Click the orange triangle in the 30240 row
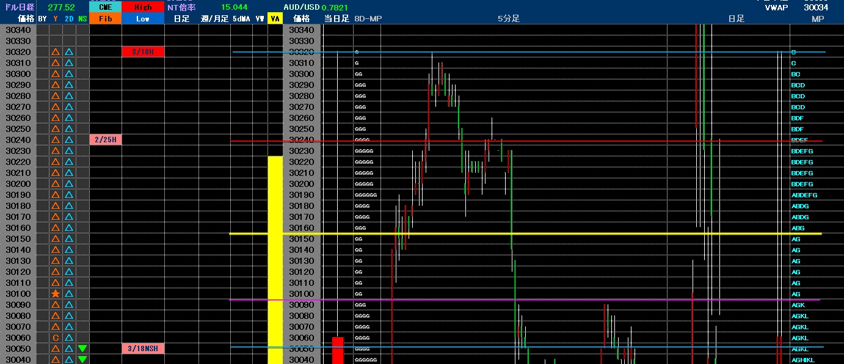Screen dimensions: 844x364 (x=56, y=140)
